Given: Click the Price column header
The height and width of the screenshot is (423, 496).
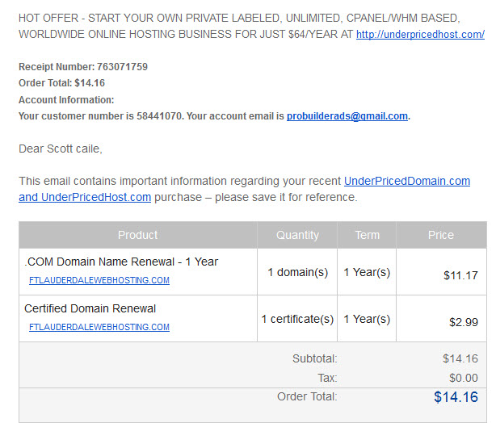Looking at the screenshot, I should (441, 235).
